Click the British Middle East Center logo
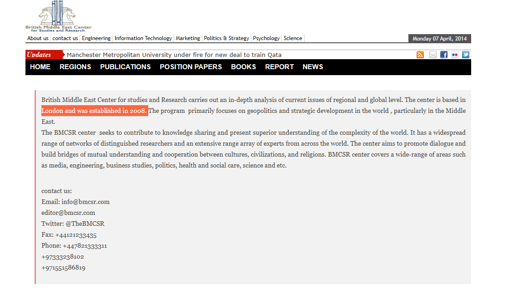The height and width of the screenshot is (295, 513). 59,16
